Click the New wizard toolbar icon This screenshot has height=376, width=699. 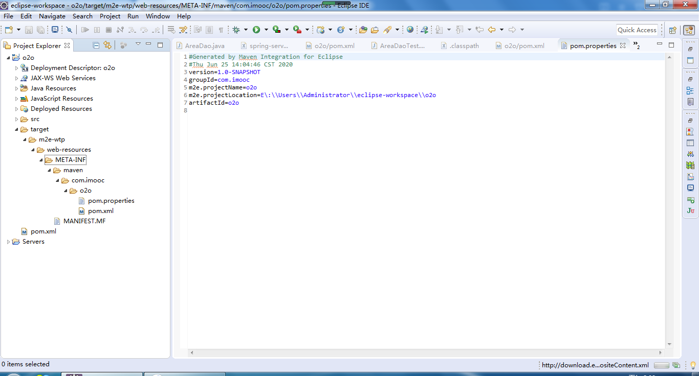[9, 30]
